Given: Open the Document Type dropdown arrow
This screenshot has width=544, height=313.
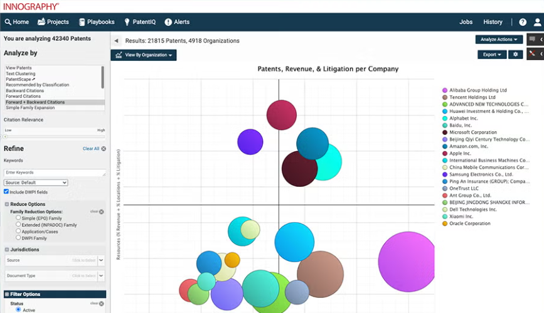Looking at the screenshot, I should point(101,275).
